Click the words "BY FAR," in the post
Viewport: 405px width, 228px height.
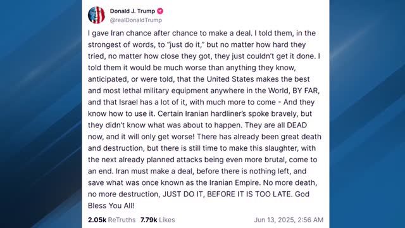306,91
